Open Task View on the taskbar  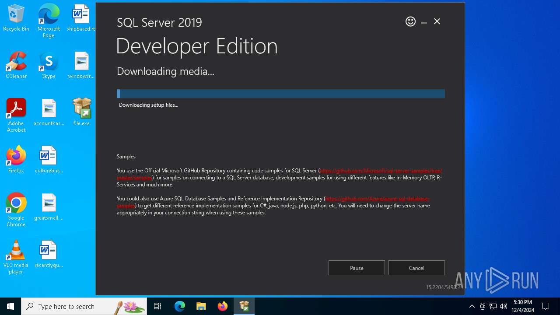tap(157, 306)
